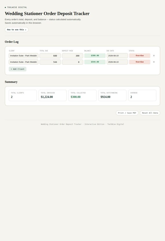The image size is (165, 241).
Task: Click the DEPOSIT PAID column header
Action: [67, 51]
